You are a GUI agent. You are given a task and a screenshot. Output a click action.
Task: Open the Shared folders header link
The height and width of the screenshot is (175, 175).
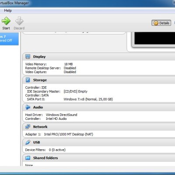click(x=45, y=158)
